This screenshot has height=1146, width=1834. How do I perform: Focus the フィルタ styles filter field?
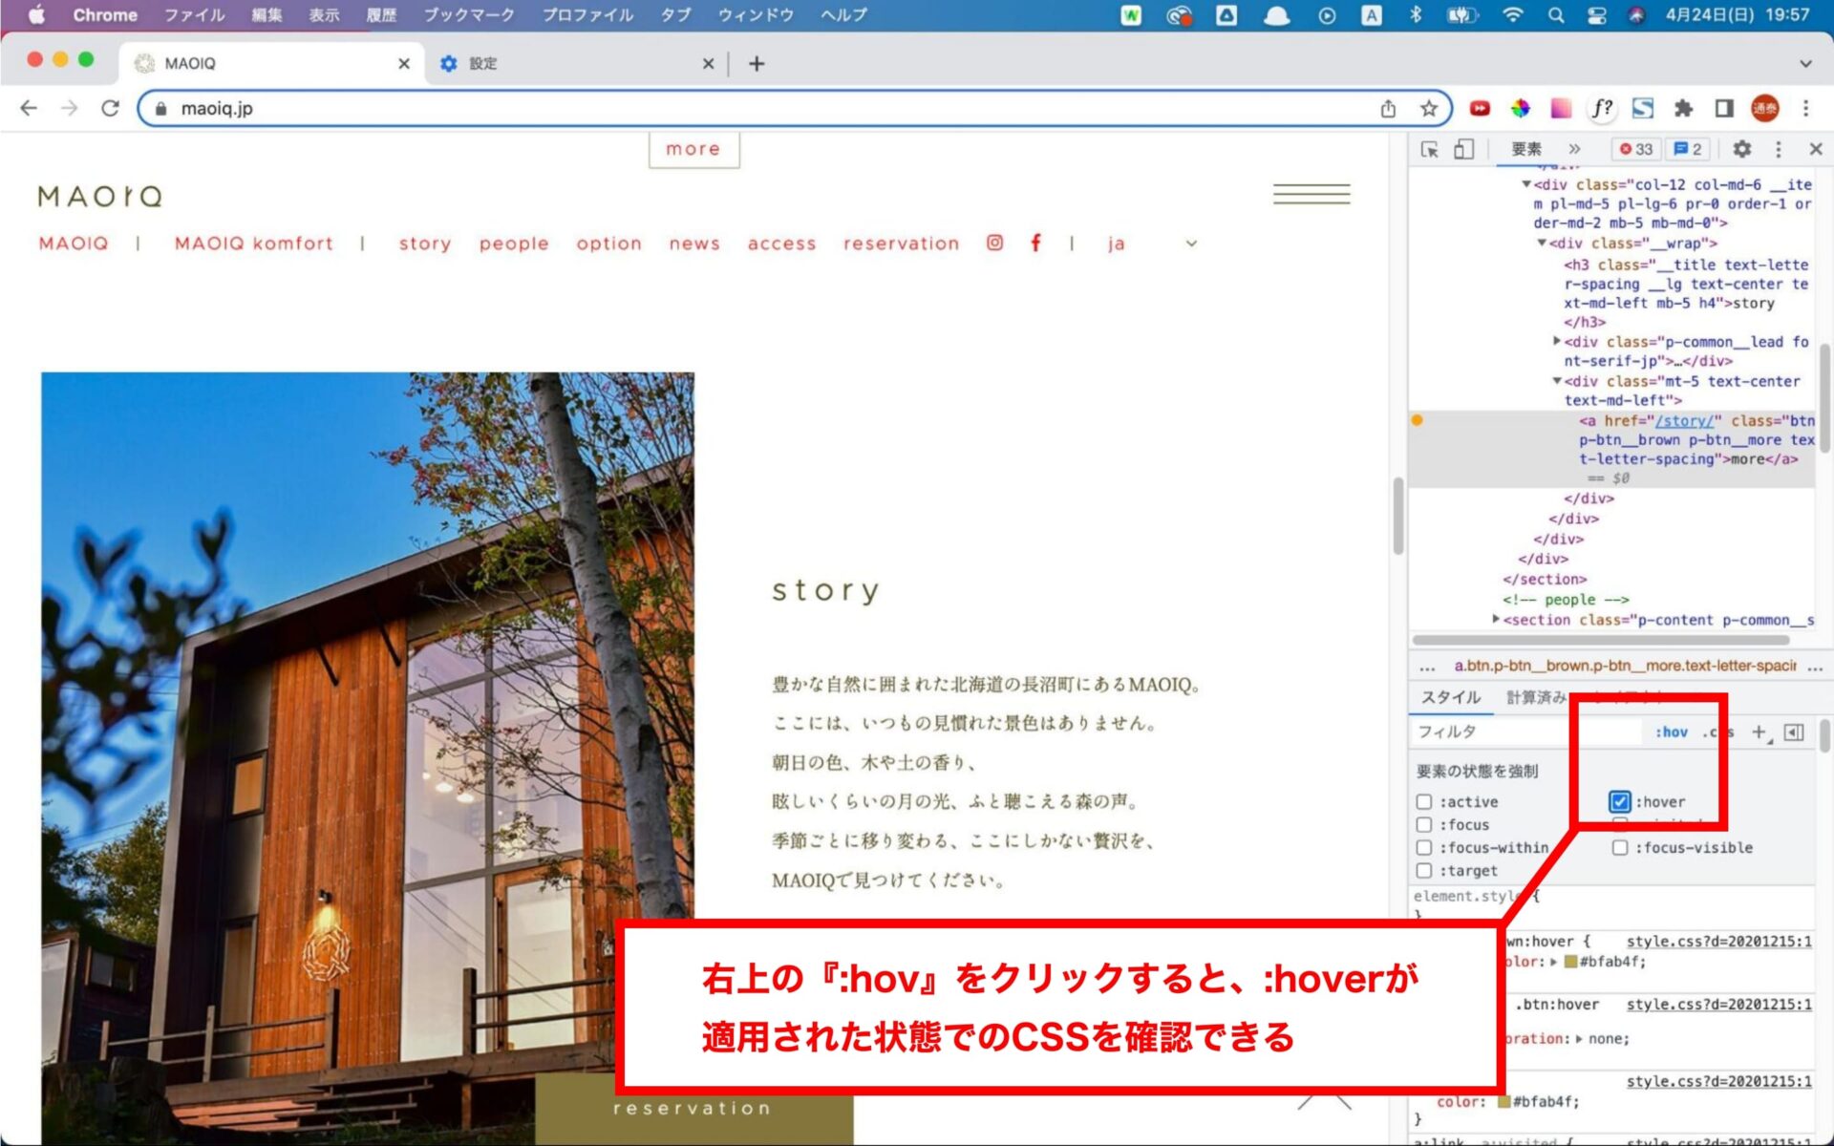coord(1525,732)
